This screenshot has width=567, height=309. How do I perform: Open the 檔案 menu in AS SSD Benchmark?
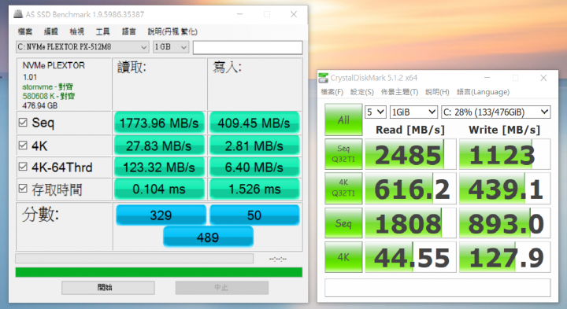point(25,31)
